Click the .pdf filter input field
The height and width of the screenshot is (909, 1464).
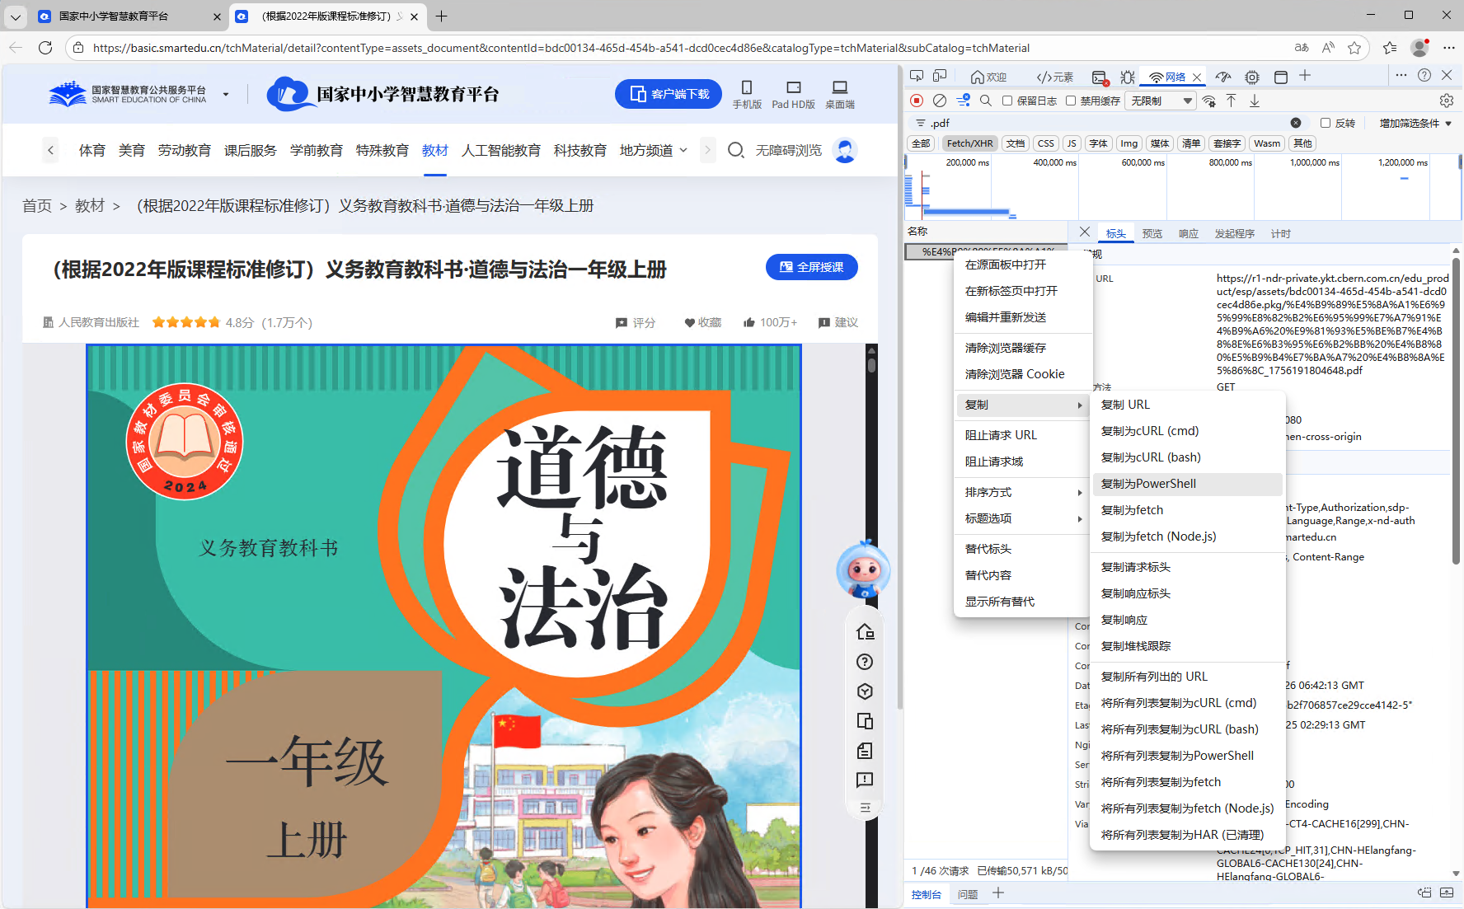click(1105, 123)
